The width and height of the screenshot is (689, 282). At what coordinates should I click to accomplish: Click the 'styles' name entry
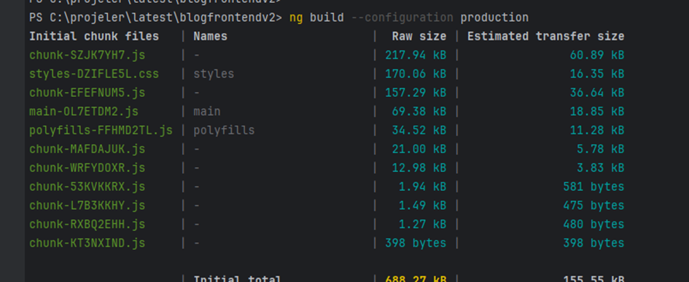point(214,74)
